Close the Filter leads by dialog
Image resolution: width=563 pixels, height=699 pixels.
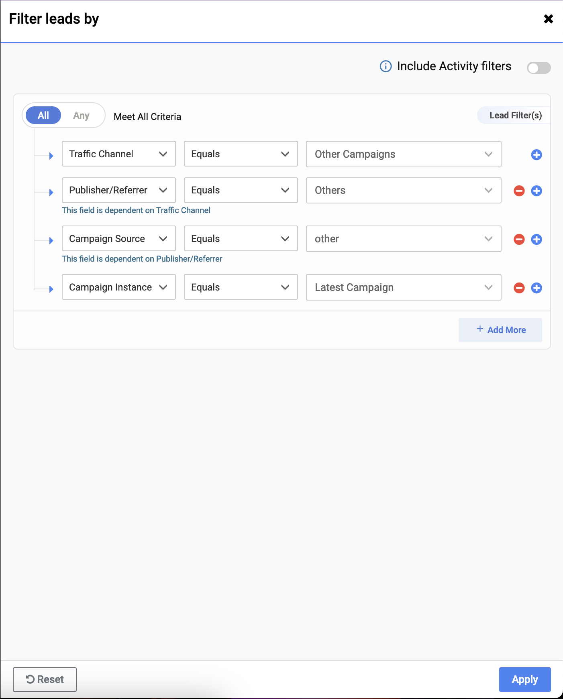[x=548, y=19]
